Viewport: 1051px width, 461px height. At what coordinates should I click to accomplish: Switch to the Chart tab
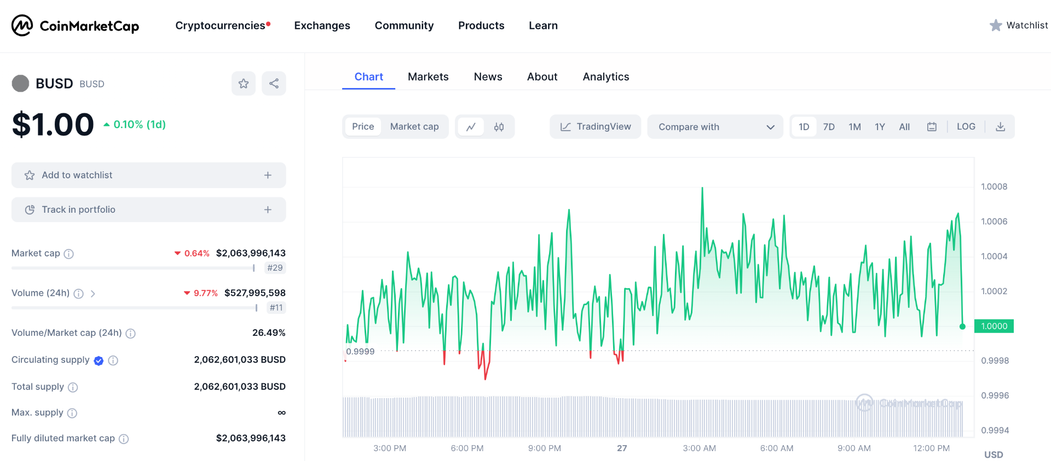pos(368,77)
